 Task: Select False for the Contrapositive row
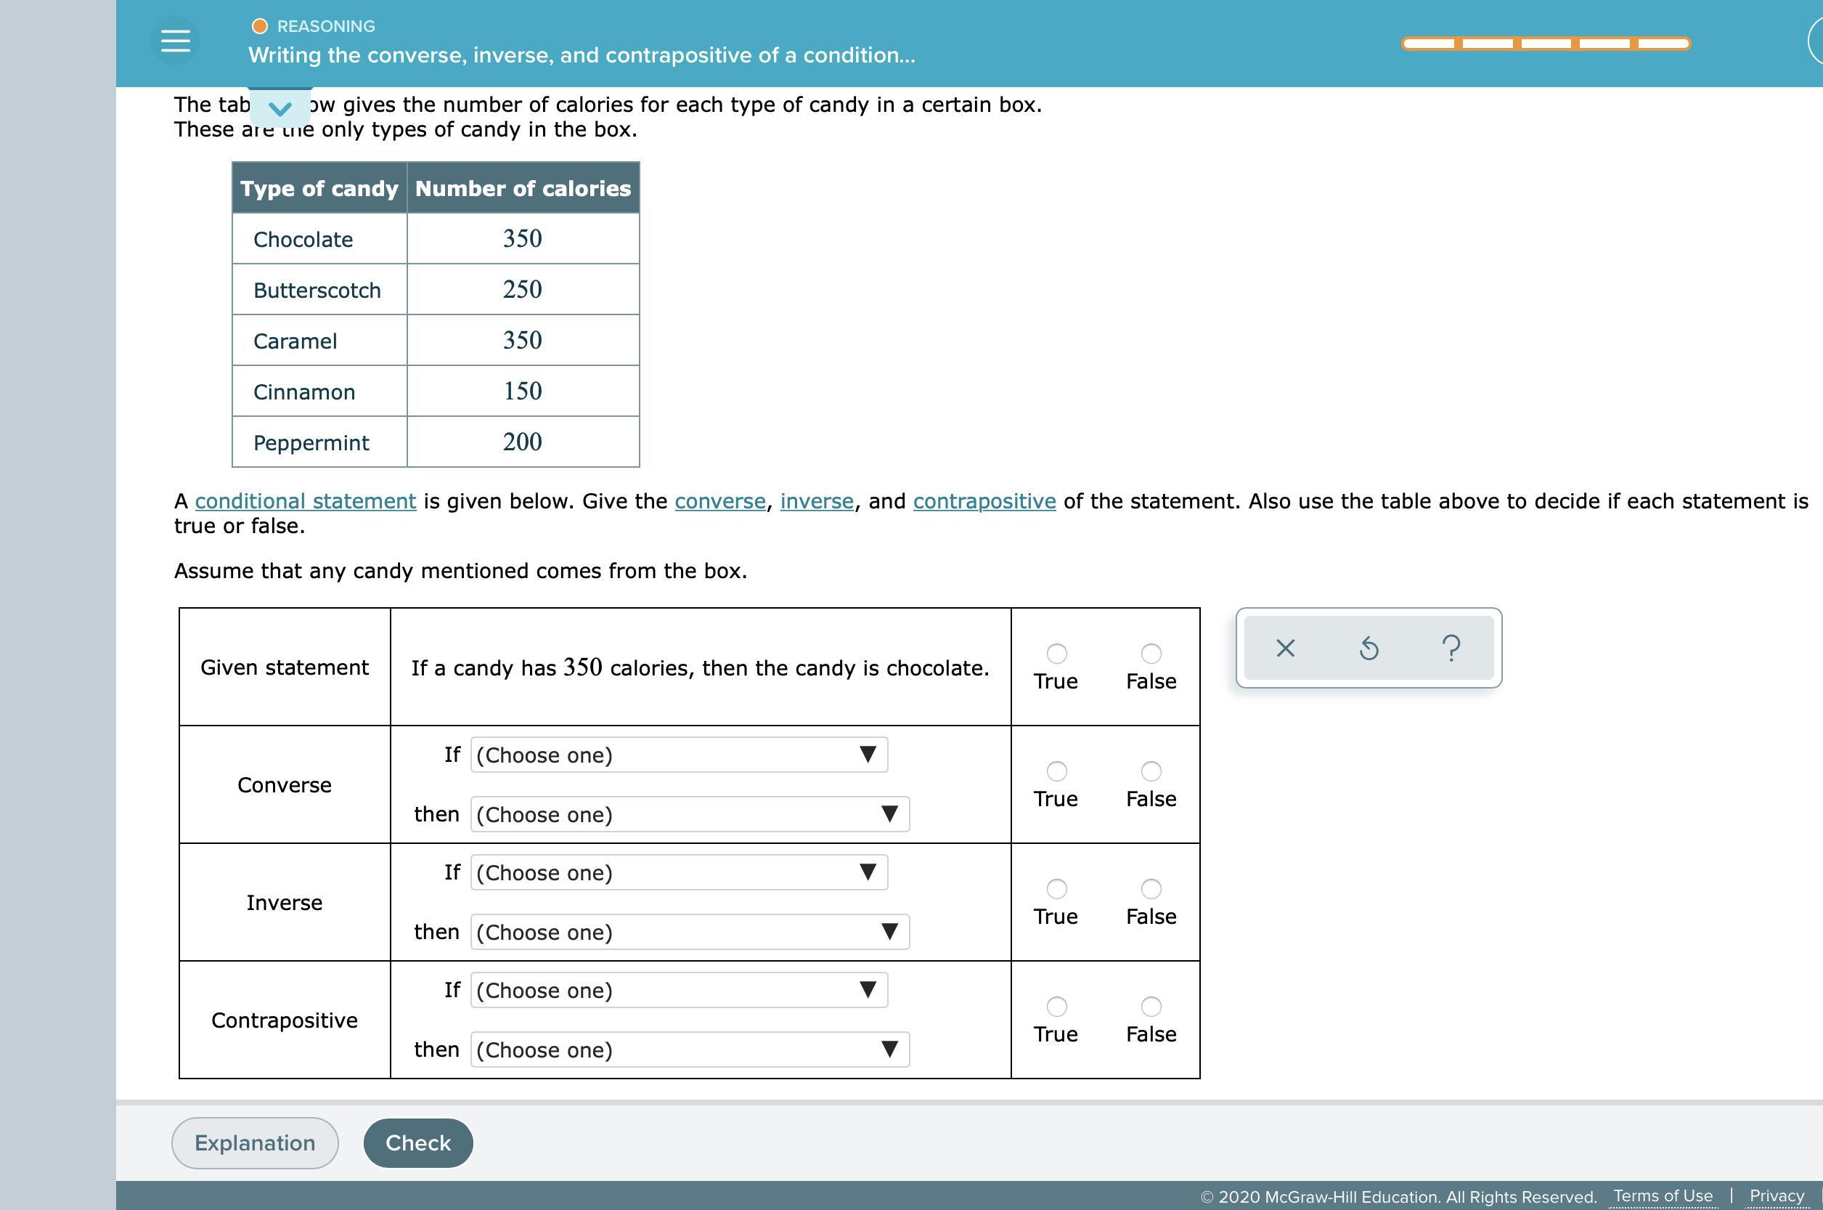[1151, 1007]
